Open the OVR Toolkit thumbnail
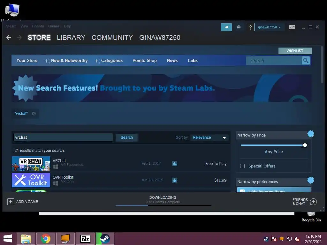Image resolution: width=327 pixels, height=245 pixels. [x=31, y=180]
